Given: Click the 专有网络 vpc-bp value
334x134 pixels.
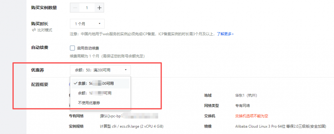Looking at the screenshot, I should (129, 116).
